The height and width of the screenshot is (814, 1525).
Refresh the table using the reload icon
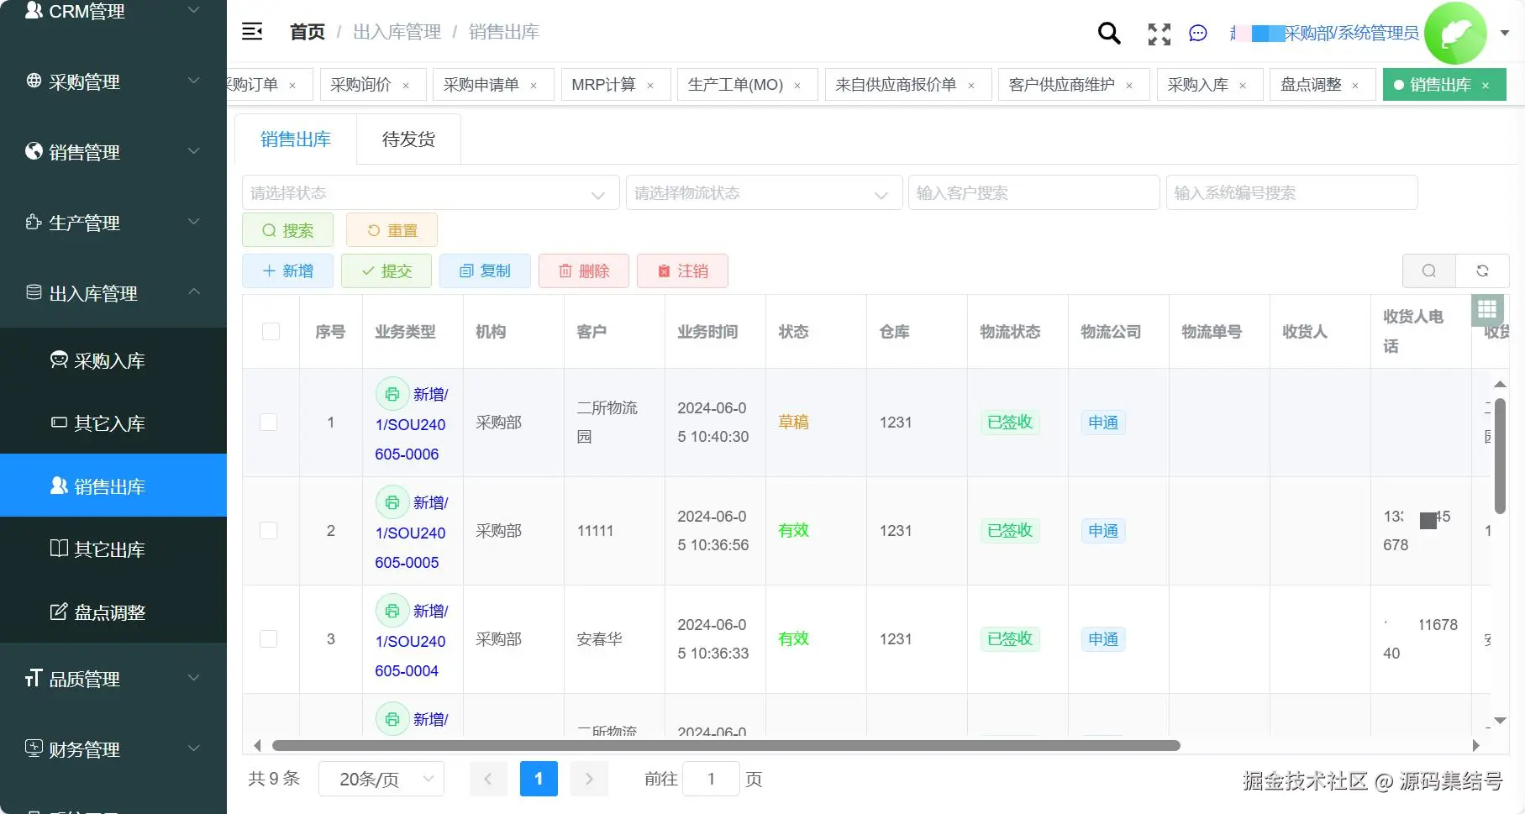1482,270
